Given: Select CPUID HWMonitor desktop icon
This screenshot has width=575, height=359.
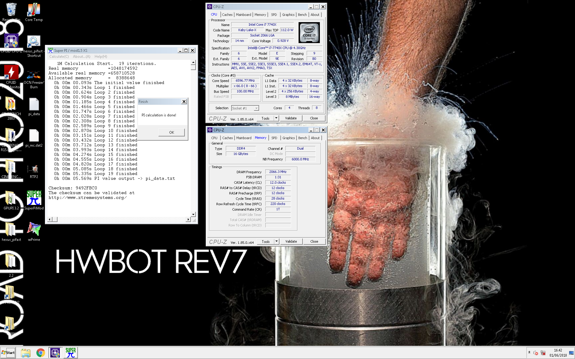Looking at the screenshot, I should [11, 77].
